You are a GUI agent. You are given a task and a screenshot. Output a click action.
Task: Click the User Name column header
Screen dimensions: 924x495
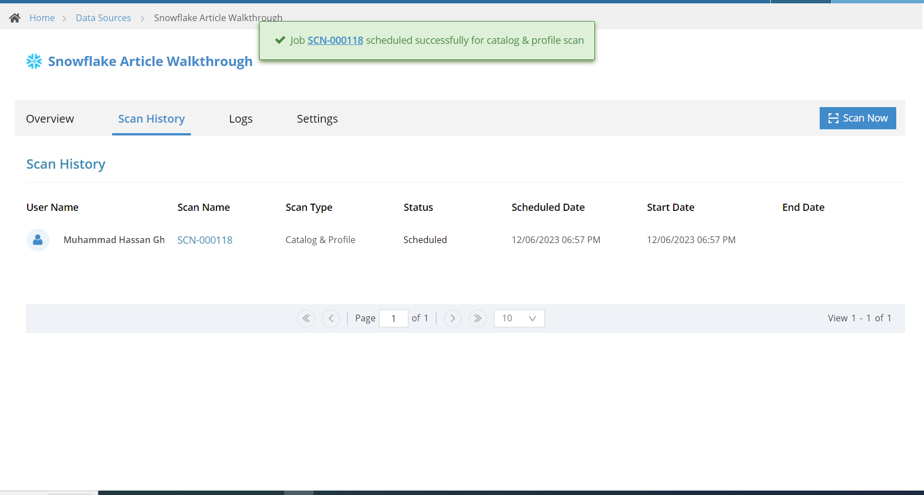point(53,208)
